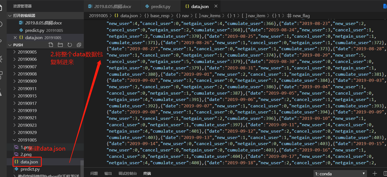This screenshot has height=177, width=387.
Task: Click breadcrumb nav
Action: tap(185, 16)
